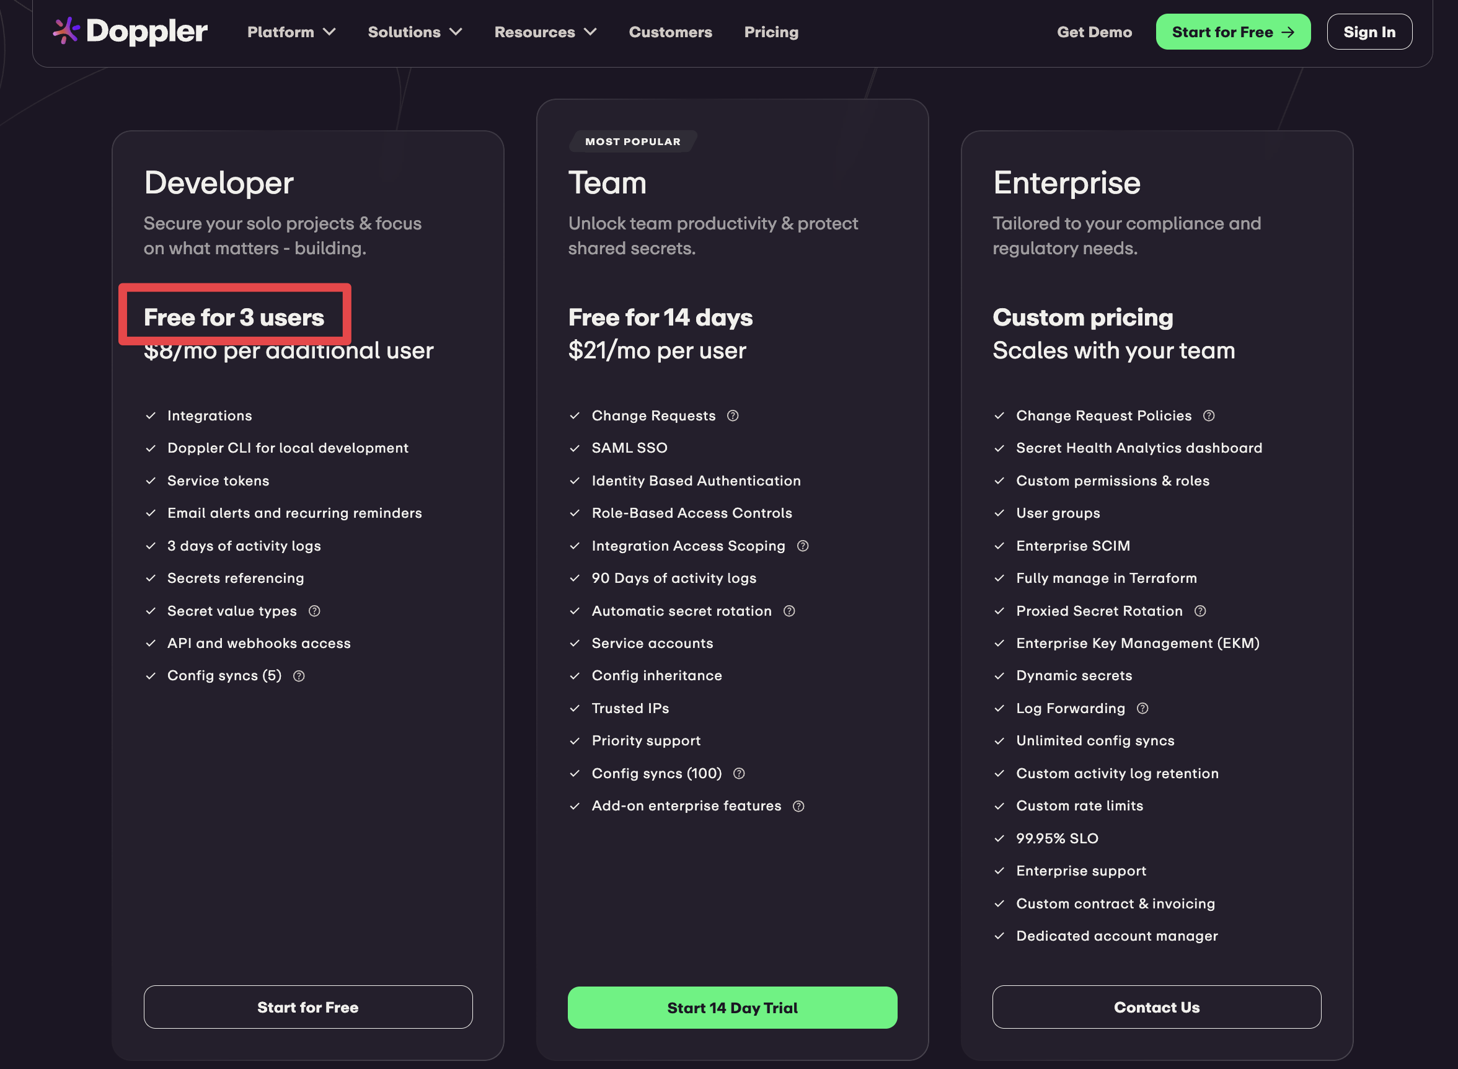
Task: Click "90 Days of activity logs"
Action: point(674,578)
